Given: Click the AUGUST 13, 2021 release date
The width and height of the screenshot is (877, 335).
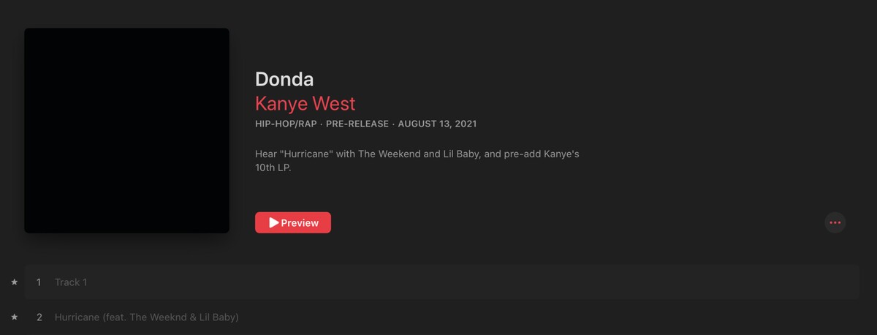Looking at the screenshot, I should coord(437,124).
